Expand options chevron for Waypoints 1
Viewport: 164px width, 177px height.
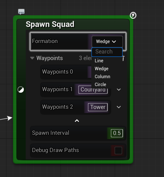tap(119, 89)
